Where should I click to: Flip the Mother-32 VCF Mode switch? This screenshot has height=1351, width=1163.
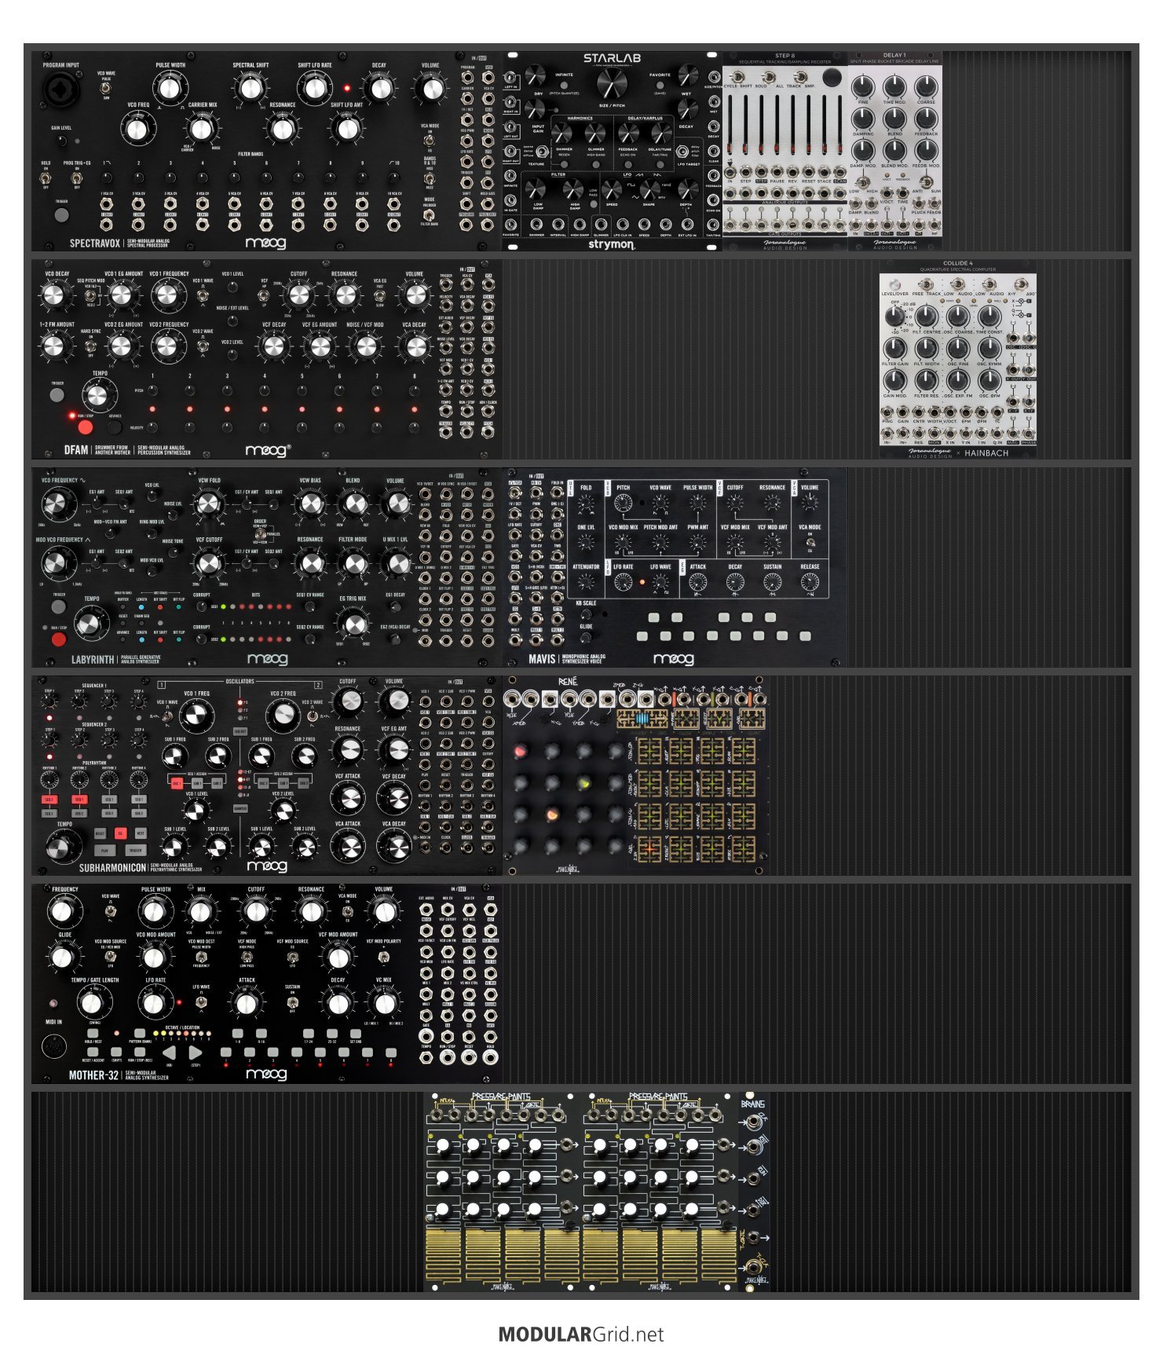pos(247,956)
